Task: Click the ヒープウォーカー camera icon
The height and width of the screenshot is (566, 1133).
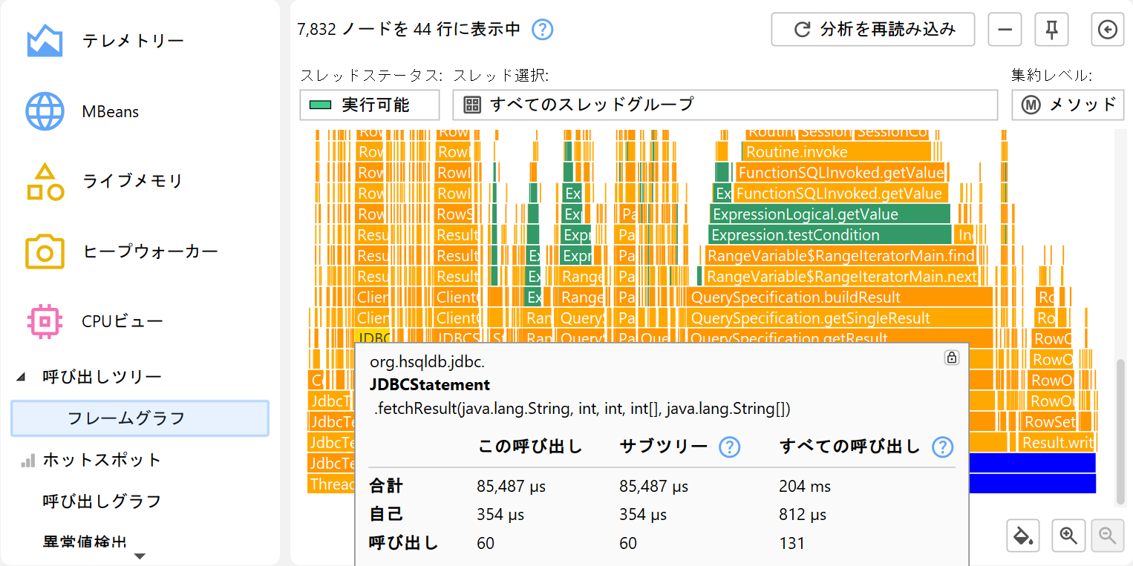Action: [x=45, y=251]
